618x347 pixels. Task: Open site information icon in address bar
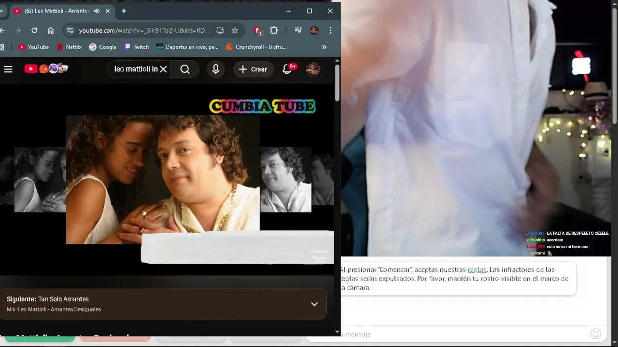[x=70, y=30]
